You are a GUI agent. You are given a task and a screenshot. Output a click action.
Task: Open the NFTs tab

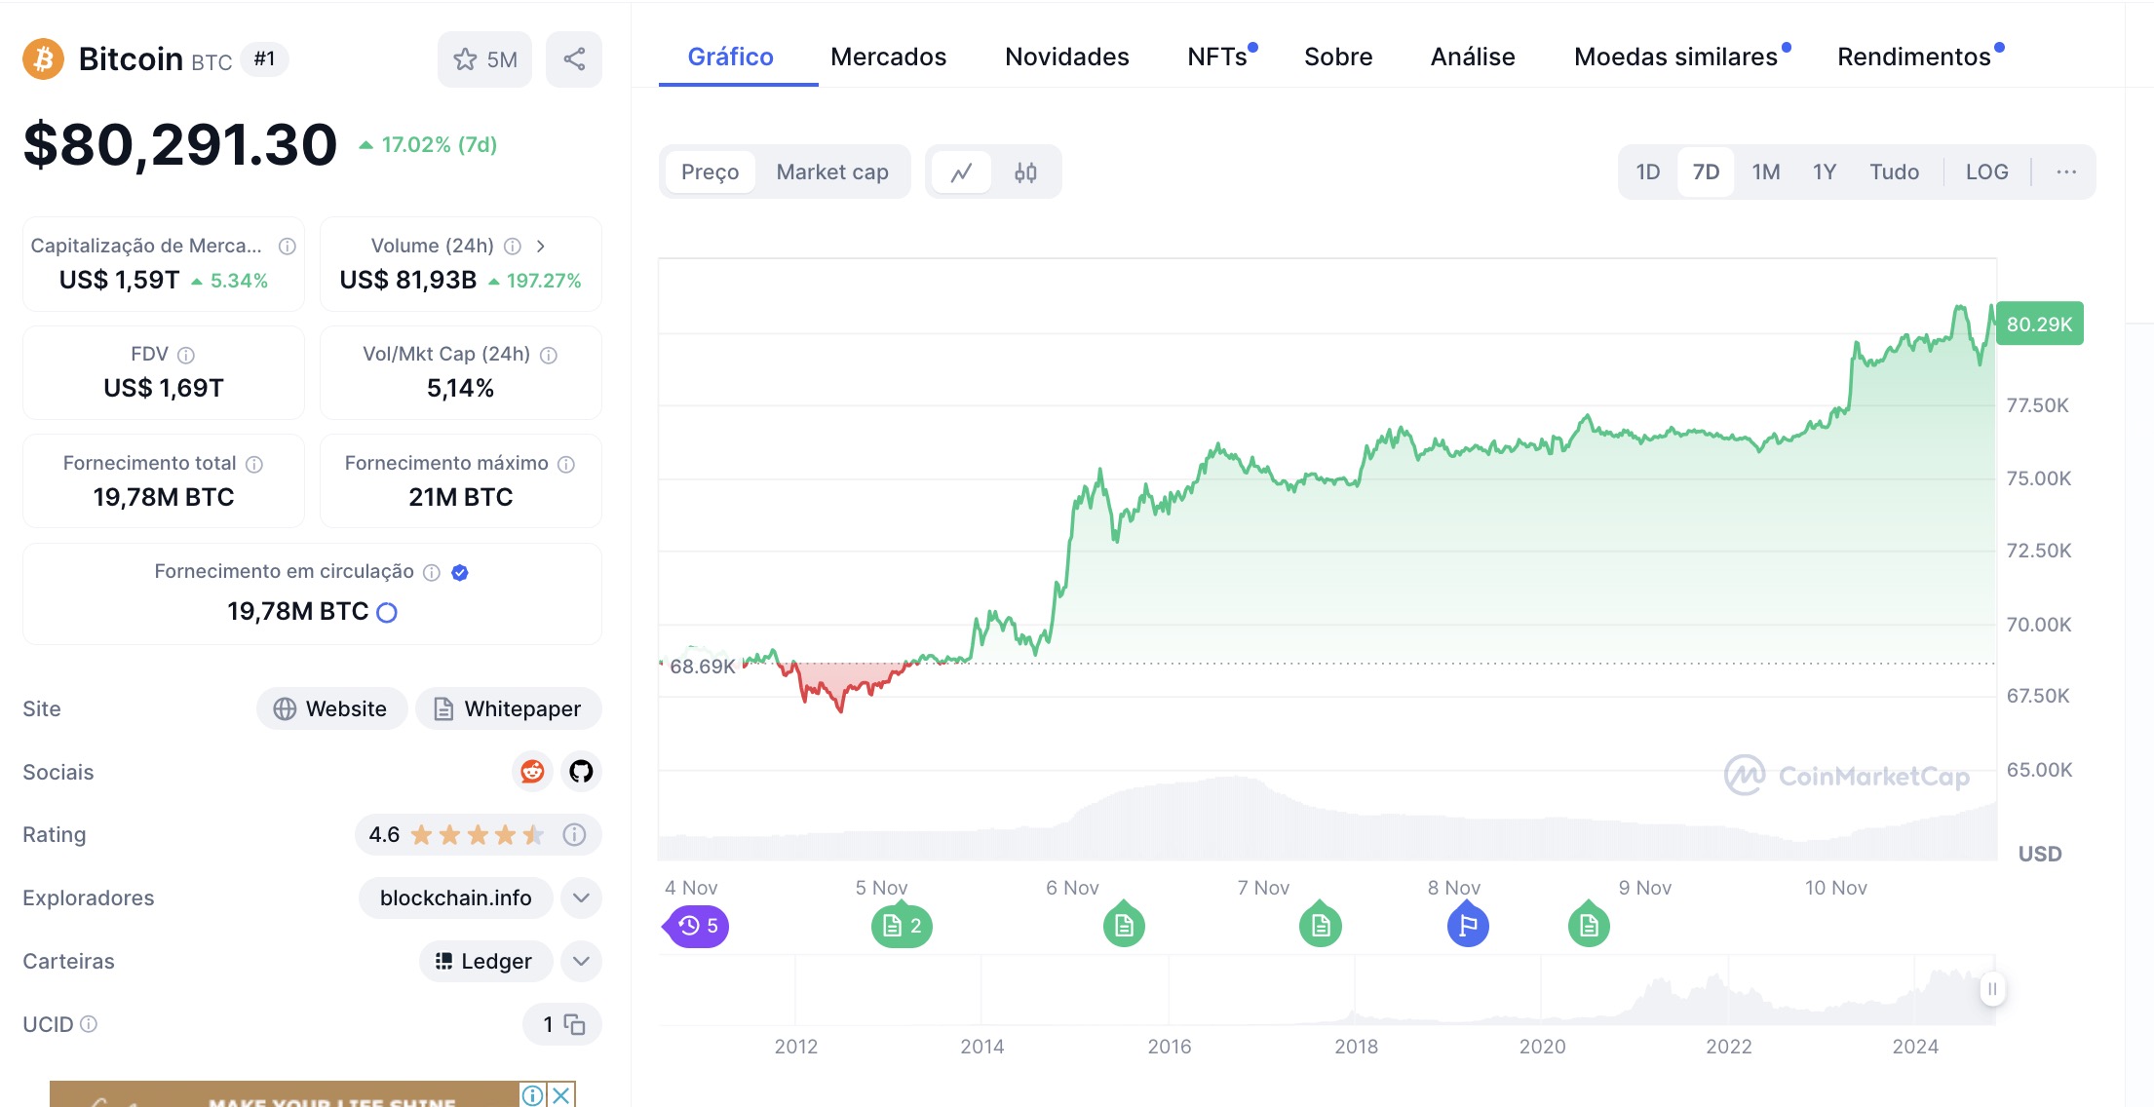[x=1218, y=57]
